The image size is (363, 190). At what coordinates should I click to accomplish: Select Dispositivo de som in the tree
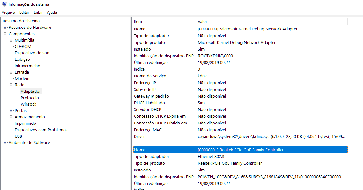click(x=32, y=53)
